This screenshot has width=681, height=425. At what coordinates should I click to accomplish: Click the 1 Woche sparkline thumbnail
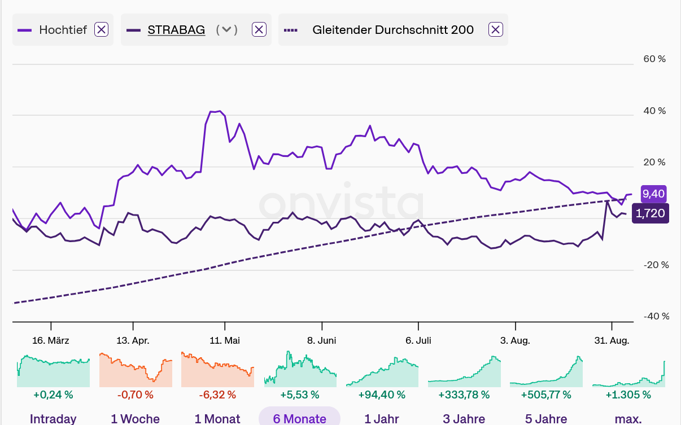pos(136,370)
